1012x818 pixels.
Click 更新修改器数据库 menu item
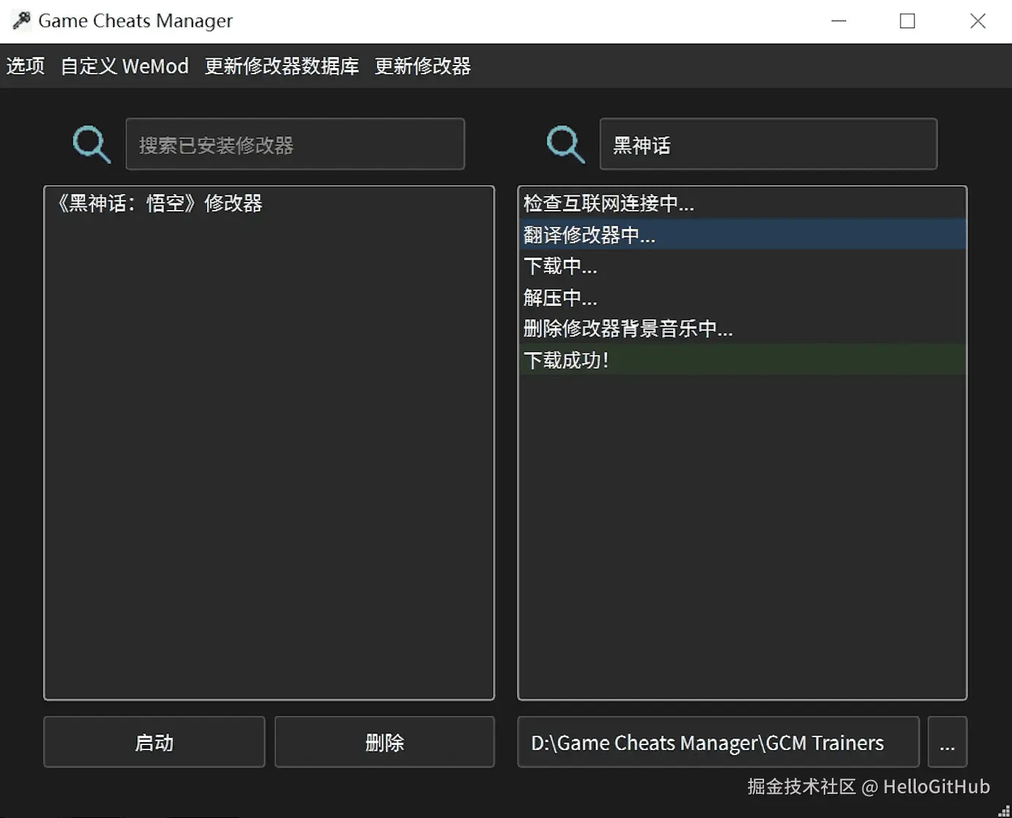tap(281, 66)
